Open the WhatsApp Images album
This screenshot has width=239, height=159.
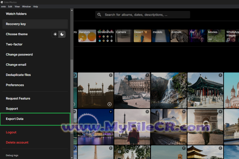pyautogui.click(x=232, y=36)
